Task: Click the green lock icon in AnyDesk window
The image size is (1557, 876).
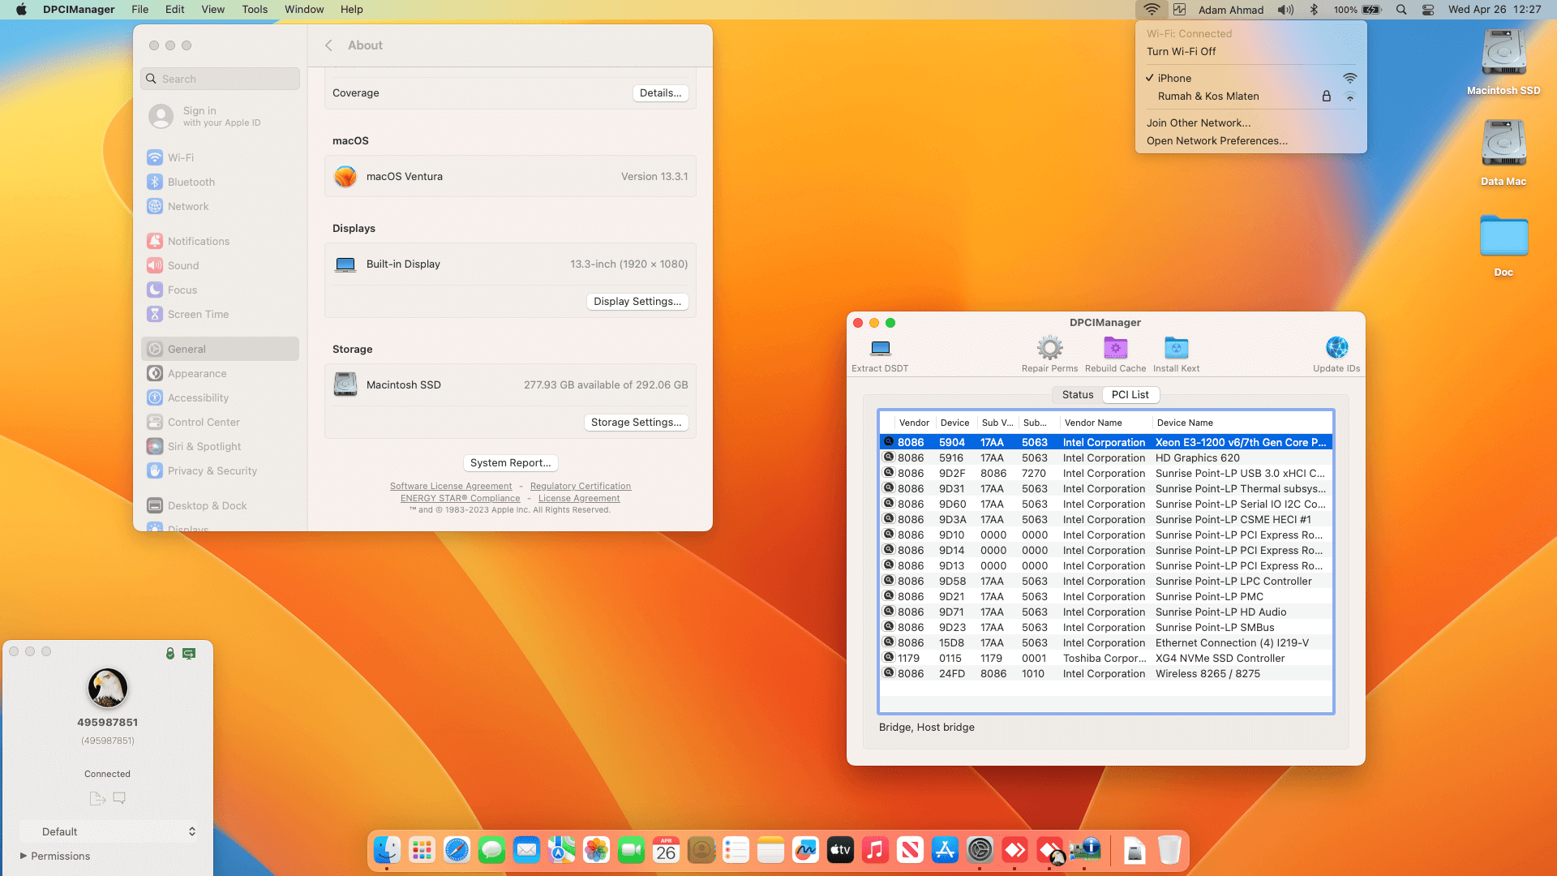Action: click(x=170, y=653)
